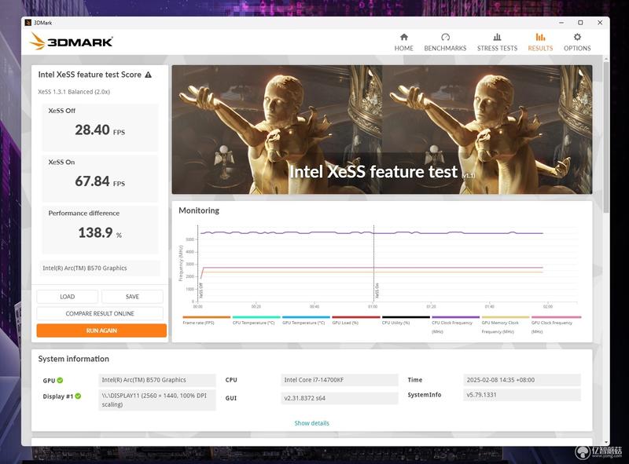Click the SAVE button
The image size is (629, 464).
tap(132, 297)
